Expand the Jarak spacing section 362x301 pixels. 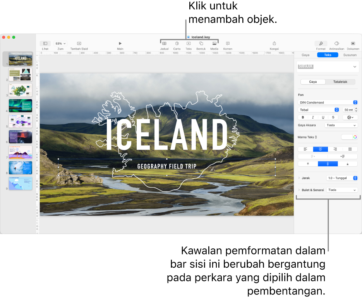click(x=299, y=178)
